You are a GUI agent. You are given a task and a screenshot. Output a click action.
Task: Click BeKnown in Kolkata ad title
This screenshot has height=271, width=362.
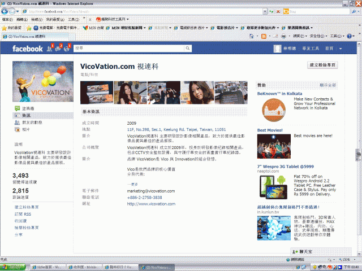point(279,94)
